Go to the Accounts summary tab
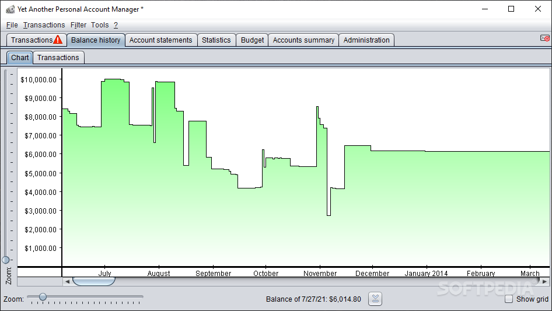The height and width of the screenshot is (311, 552). (303, 40)
